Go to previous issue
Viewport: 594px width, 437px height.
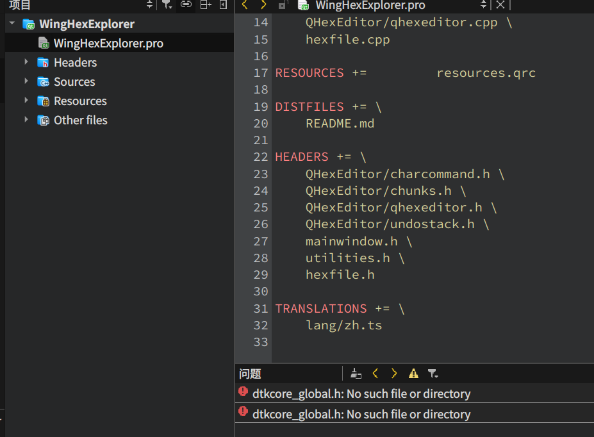375,374
